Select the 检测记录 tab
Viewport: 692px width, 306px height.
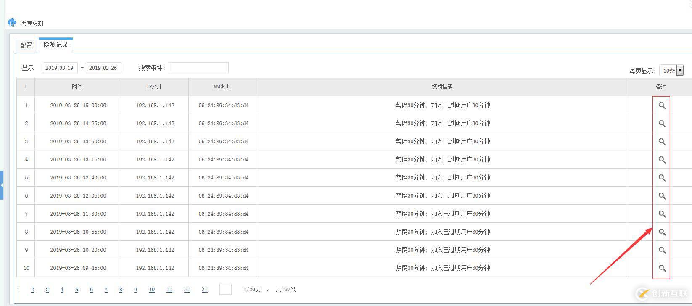[56, 45]
